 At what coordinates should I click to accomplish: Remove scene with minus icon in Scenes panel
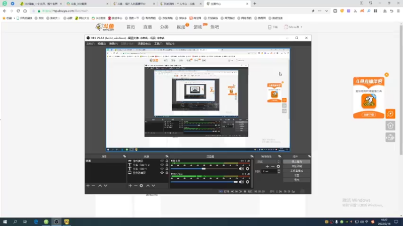(93, 185)
